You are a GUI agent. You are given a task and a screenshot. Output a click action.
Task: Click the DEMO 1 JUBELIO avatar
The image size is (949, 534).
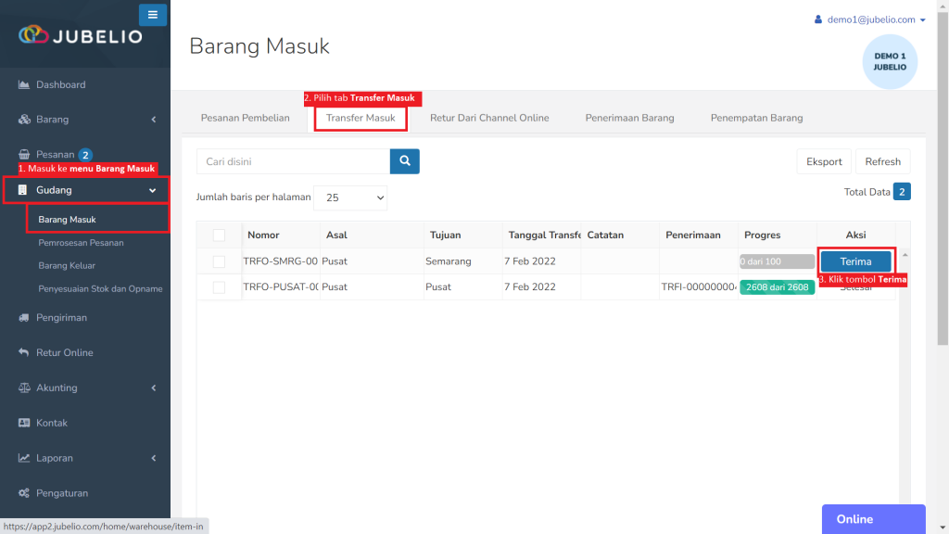890,62
